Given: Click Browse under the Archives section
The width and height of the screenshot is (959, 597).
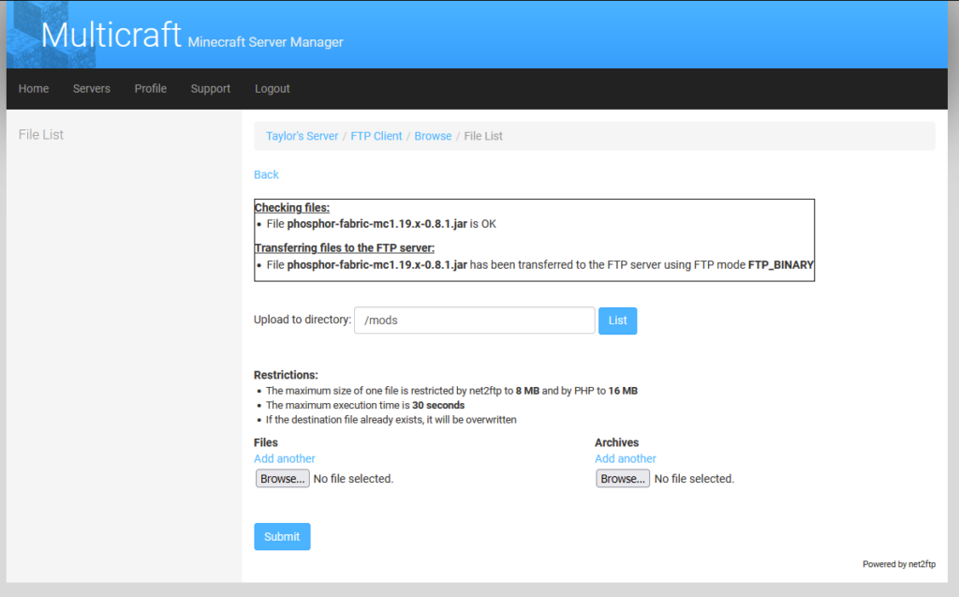Looking at the screenshot, I should (x=622, y=478).
